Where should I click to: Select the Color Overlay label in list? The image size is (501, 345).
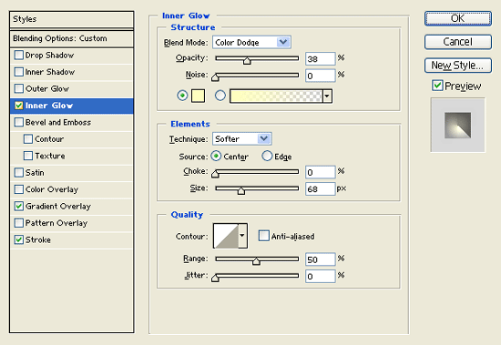pyautogui.click(x=52, y=189)
